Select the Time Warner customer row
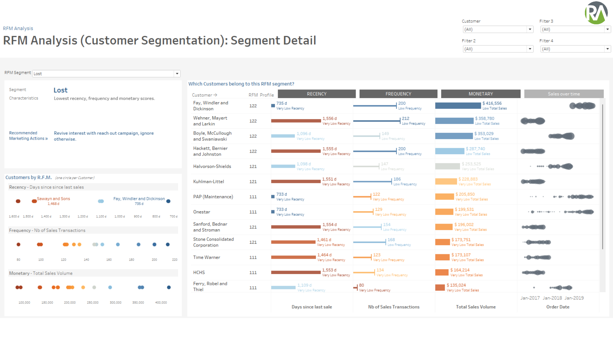Image resolution: width=613 pixels, height=345 pixels. coord(207,257)
